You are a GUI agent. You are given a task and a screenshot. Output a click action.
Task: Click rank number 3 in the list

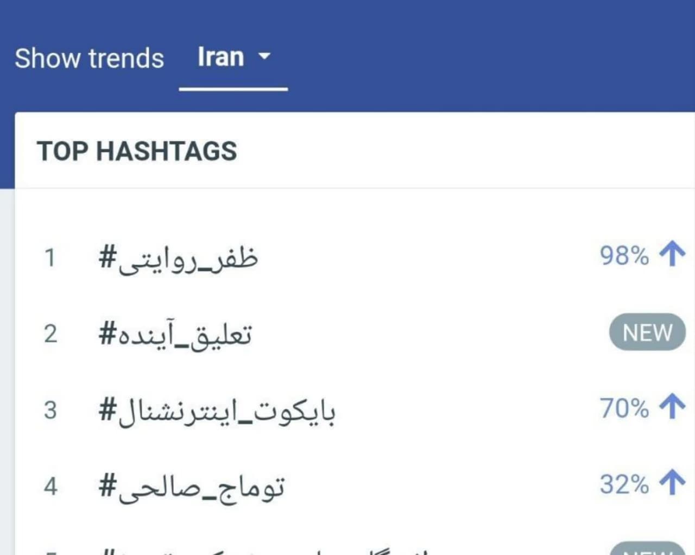click(x=51, y=410)
